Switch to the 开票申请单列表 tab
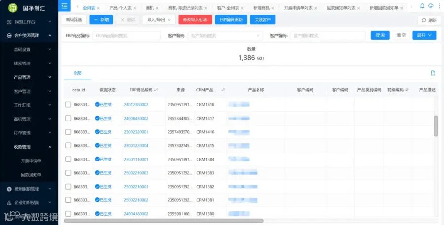Viewport: 444px width, 225px height. click(298, 8)
